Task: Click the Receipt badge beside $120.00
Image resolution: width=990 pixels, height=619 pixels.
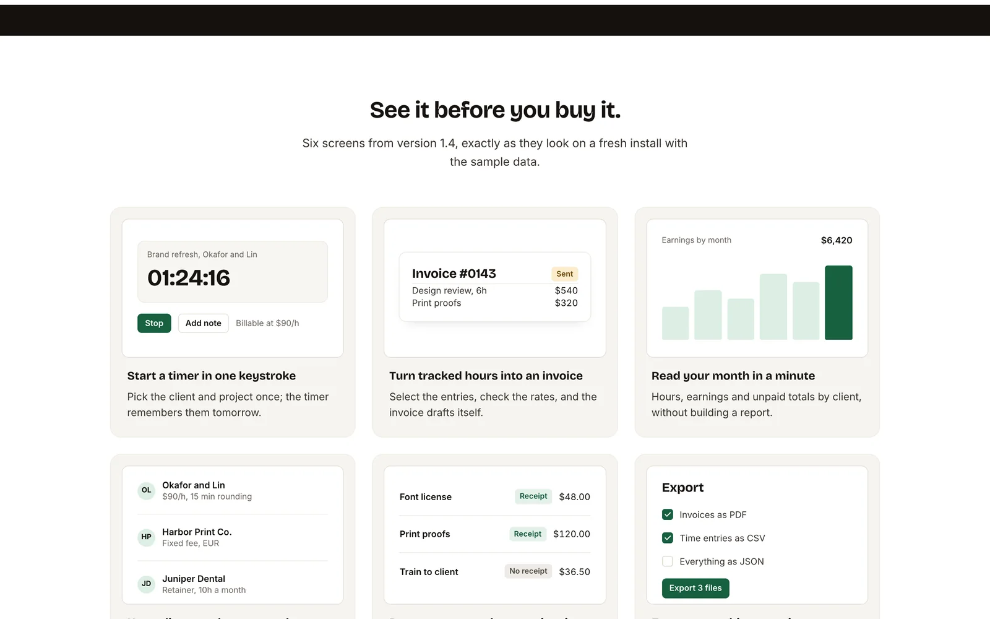Action: [528, 534]
